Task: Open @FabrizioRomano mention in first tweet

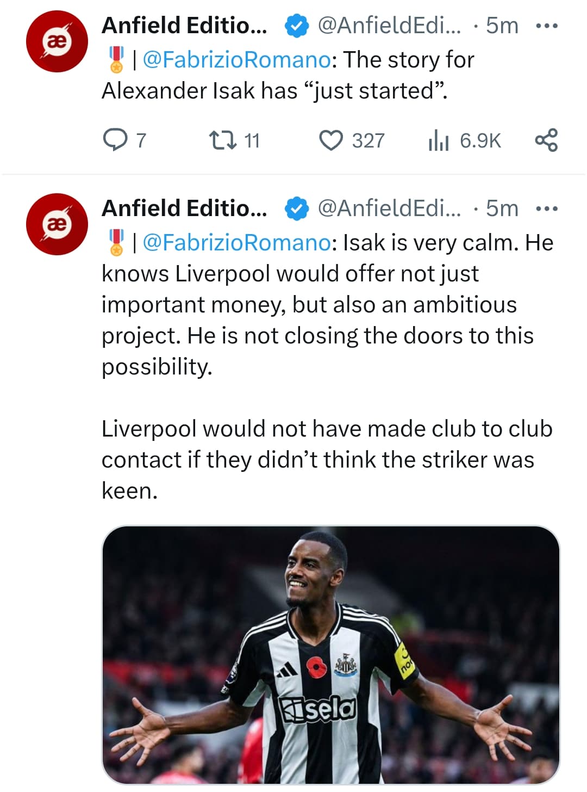Action: tap(236, 60)
